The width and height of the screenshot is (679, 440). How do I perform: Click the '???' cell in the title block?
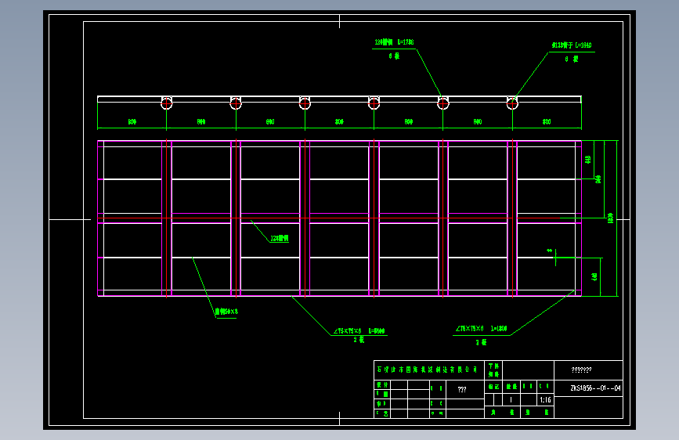coord(462,389)
